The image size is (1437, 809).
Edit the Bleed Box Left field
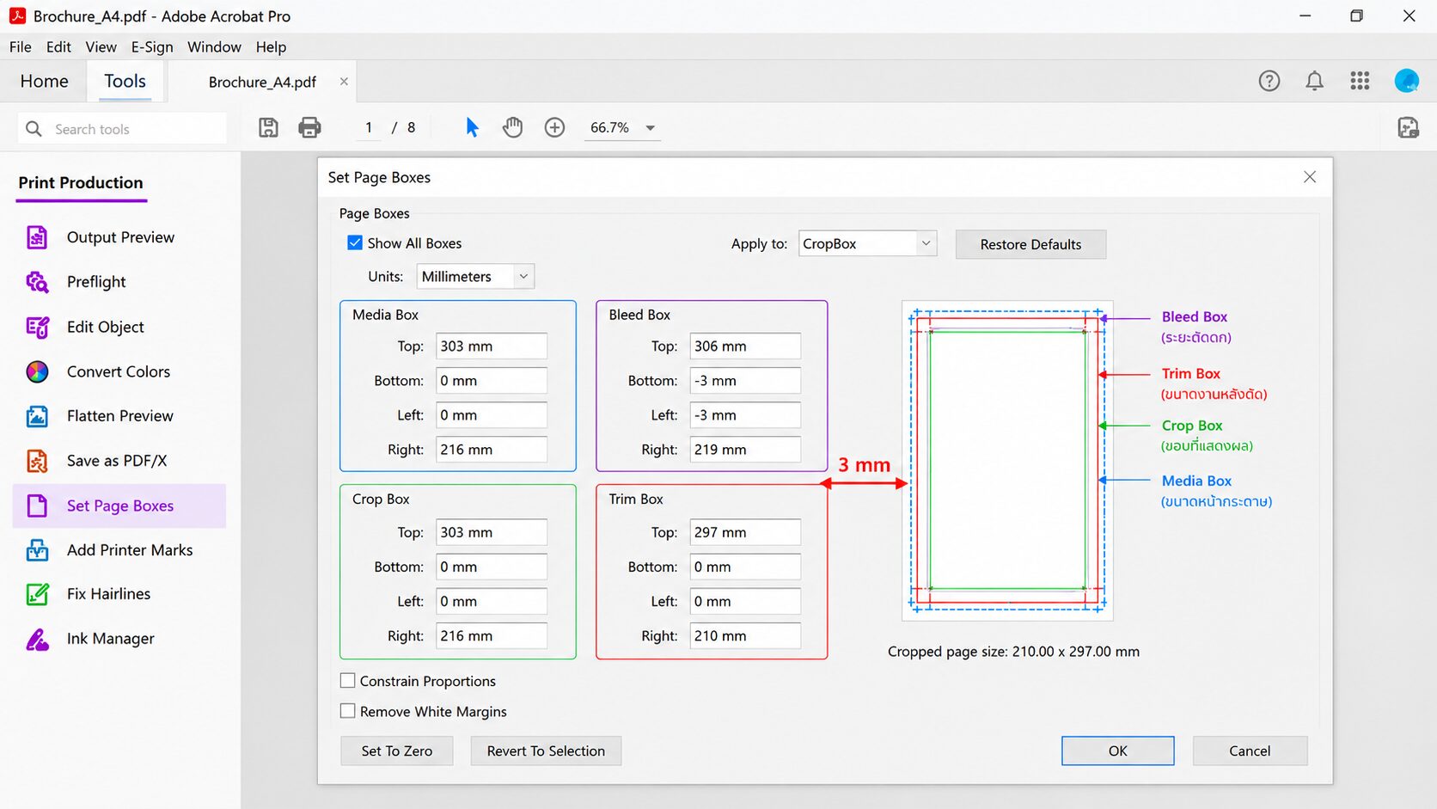pyautogui.click(x=745, y=415)
